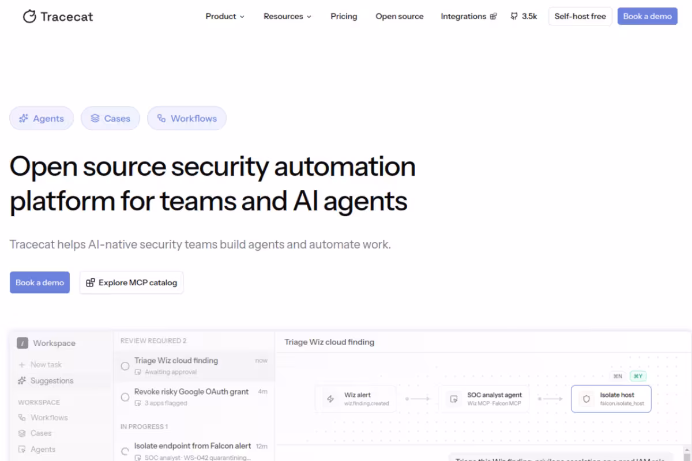Click Book a demo below the headline
Viewport: 692px width, 461px height.
(x=40, y=282)
